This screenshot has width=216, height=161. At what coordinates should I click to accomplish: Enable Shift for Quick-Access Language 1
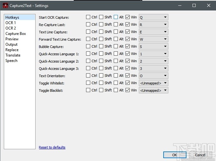(x=101, y=54)
